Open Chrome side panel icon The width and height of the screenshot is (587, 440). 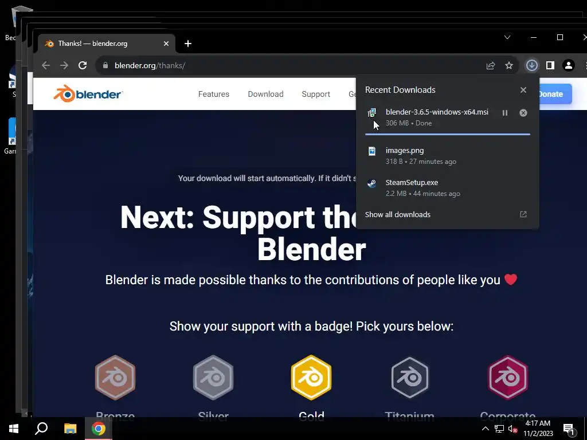(x=550, y=65)
